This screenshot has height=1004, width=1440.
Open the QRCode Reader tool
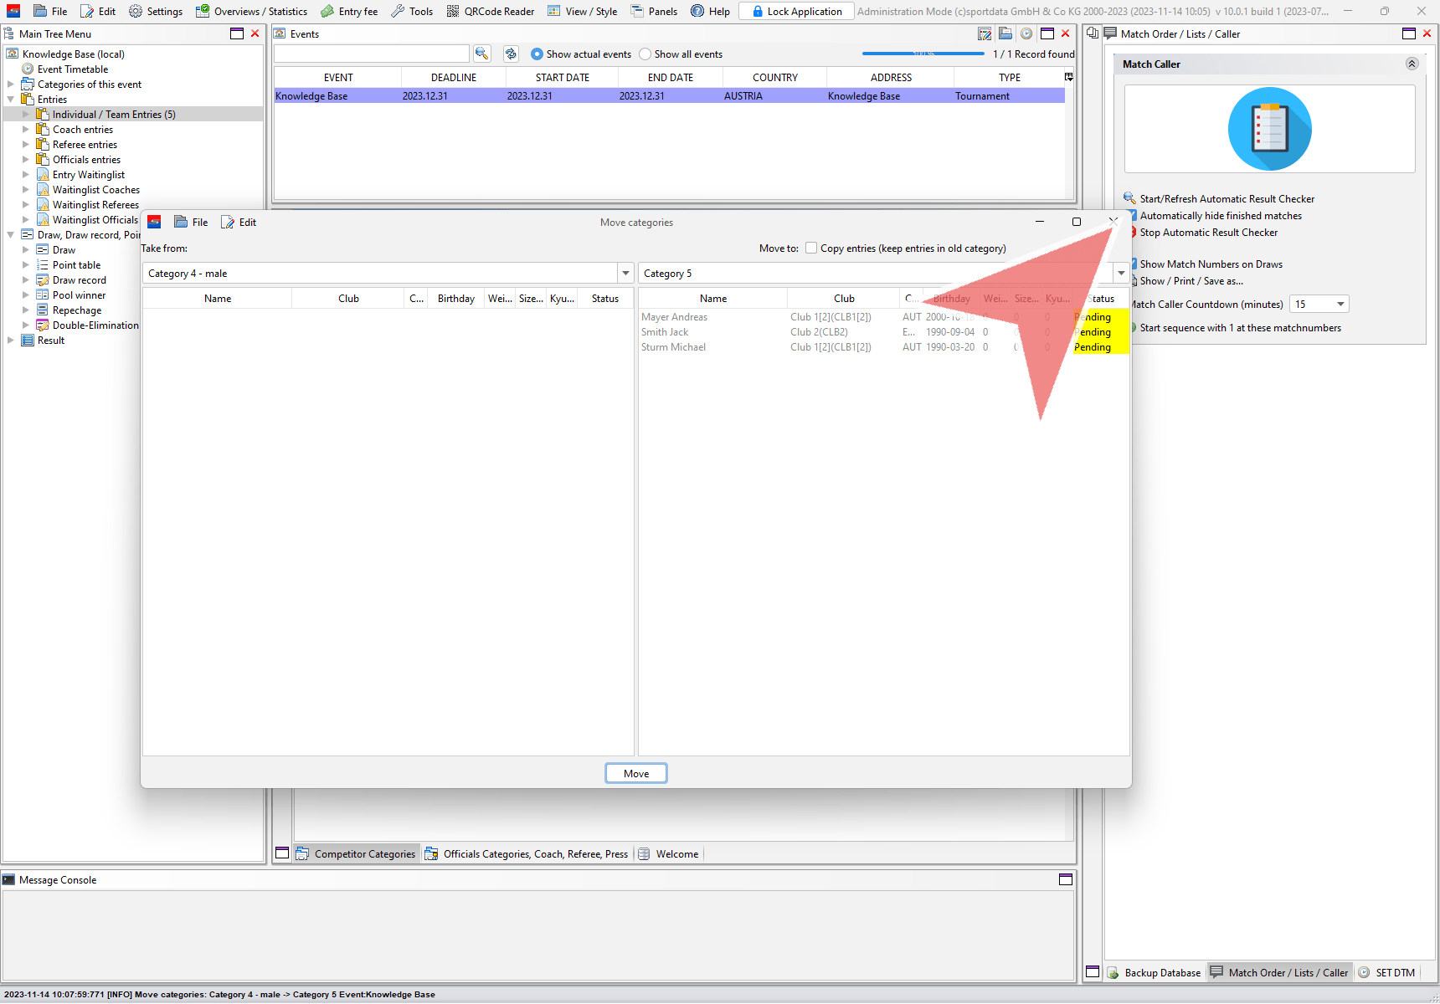click(490, 11)
